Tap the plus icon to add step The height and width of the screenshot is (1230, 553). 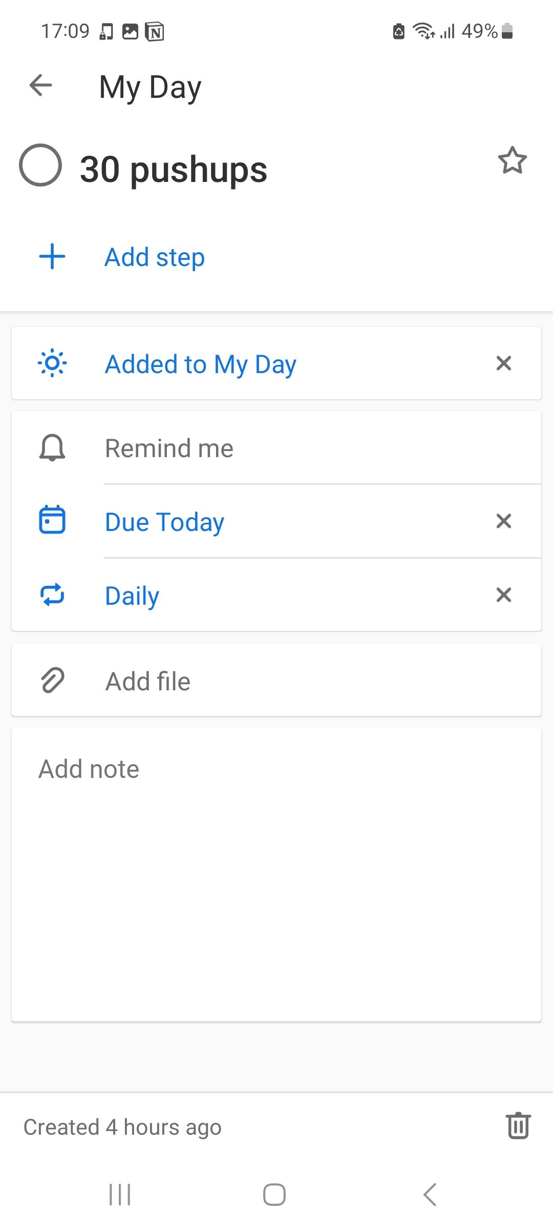52,256
